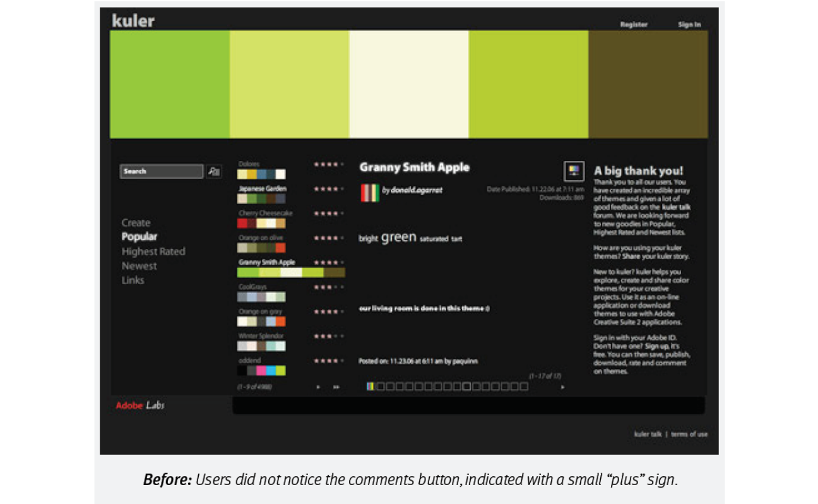Screen dimensions: 818x504
Task: Click the first colored comment page square
Action: [x=370, y=387]
